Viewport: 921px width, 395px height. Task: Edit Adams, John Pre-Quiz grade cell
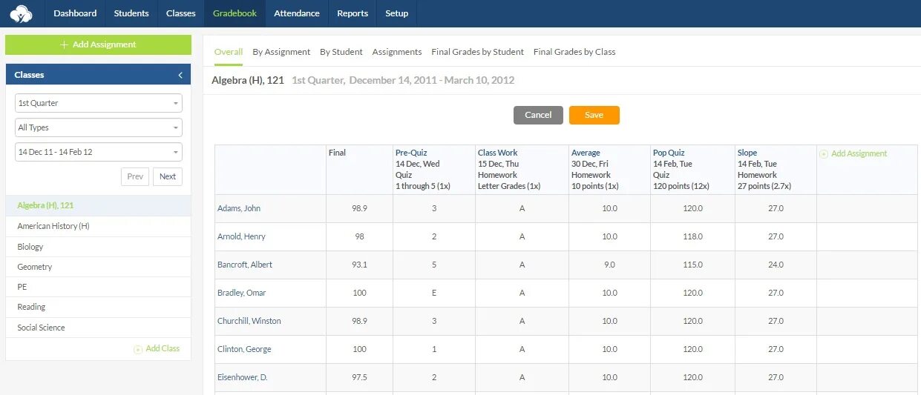tap(434, 208)
